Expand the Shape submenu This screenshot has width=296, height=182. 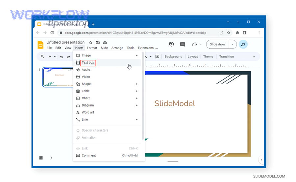(107, 84)
